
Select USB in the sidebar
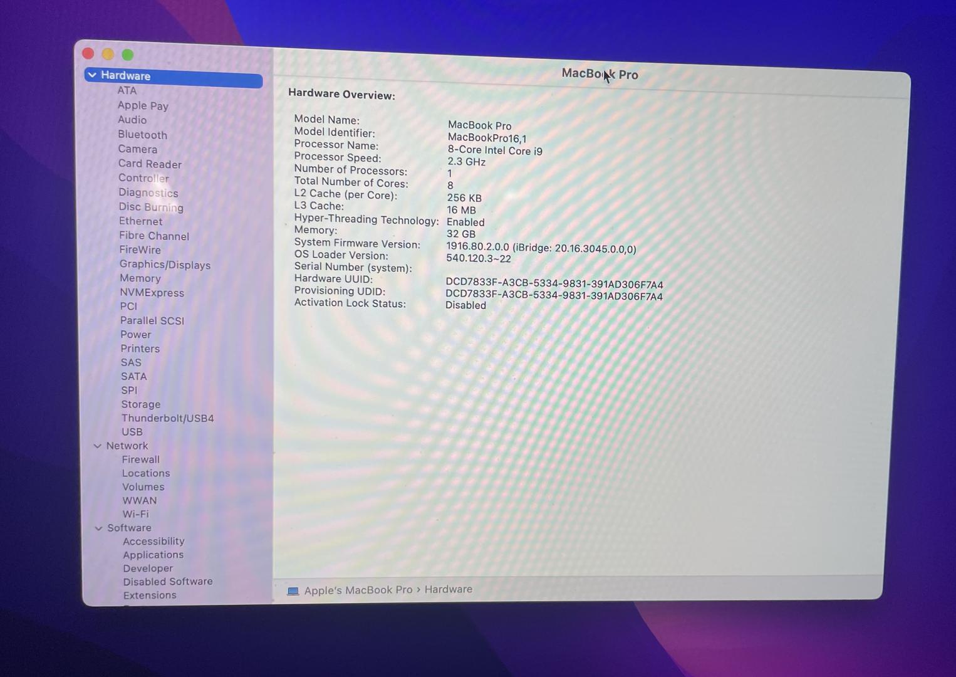[x=132, y=432]
